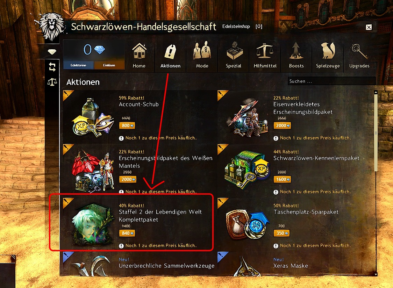Open the Home shop category
The width and height of the screenshot is (393, 288).
(x=139, y=56)
